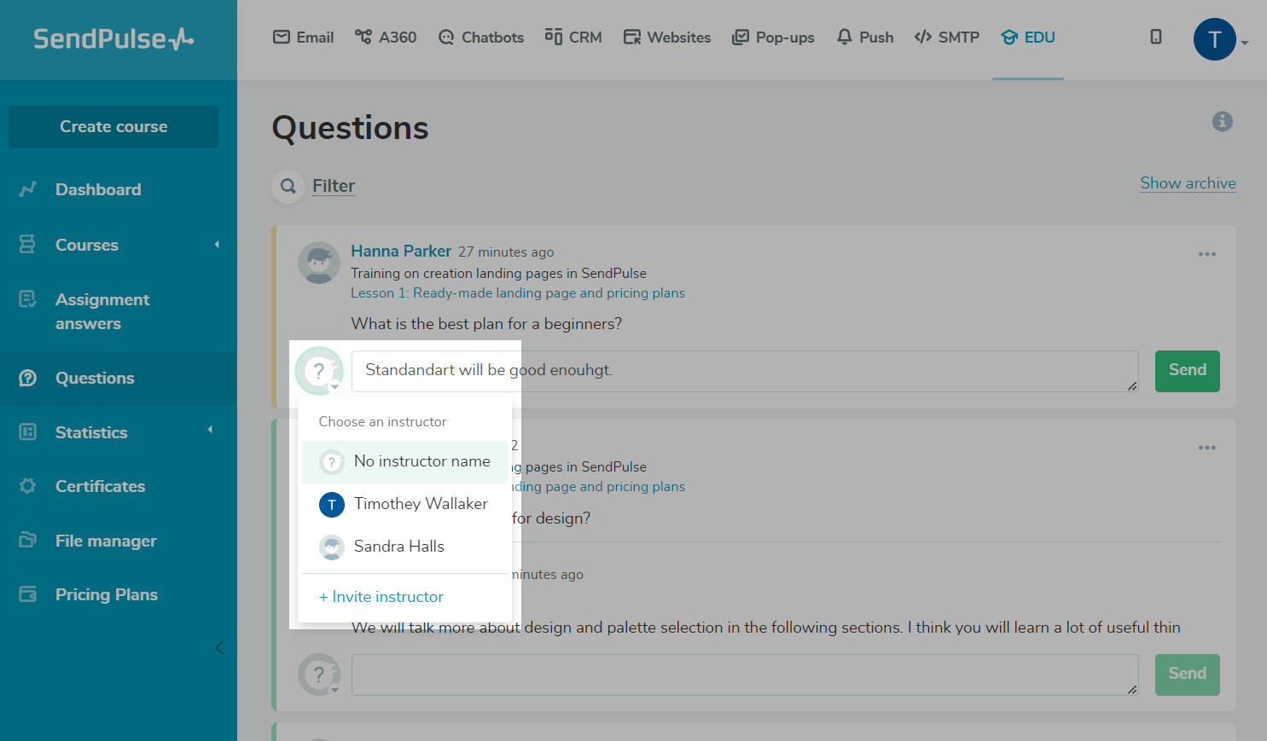Choose Sandra Halls as instructor
This screenshot has height=741, width=1267.
pos(398,547)
